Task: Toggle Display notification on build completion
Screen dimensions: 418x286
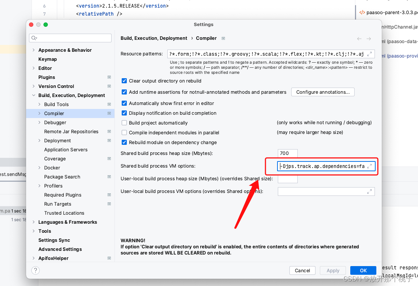Action: click(124, 113)
